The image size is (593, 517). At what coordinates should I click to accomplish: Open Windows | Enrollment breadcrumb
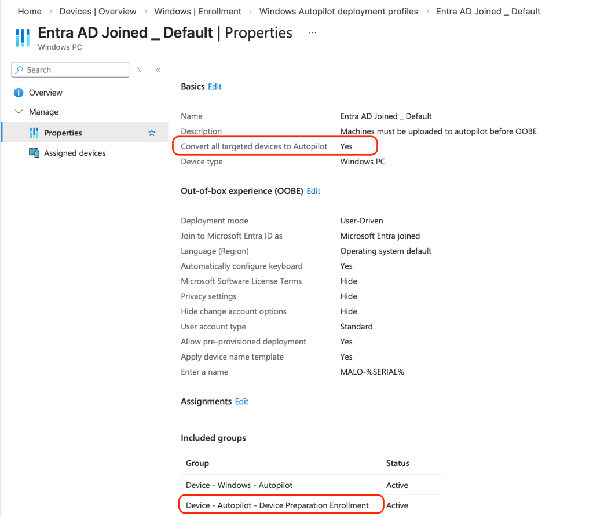click(x=197, y=12)
